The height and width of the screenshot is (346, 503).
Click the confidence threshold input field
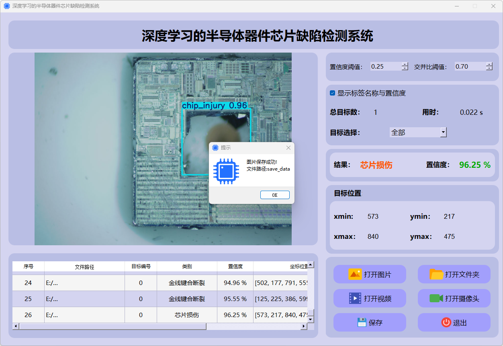point(385,67)
